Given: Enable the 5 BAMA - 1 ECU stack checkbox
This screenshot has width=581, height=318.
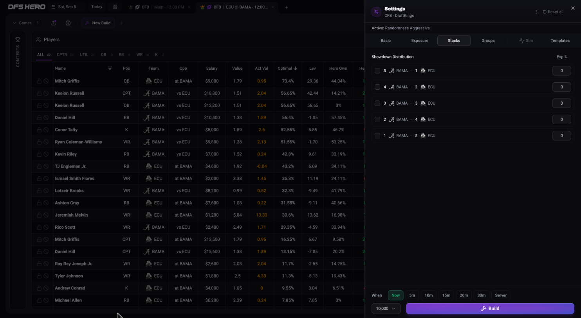Looking at the screenshot, I should click(377, 71).
